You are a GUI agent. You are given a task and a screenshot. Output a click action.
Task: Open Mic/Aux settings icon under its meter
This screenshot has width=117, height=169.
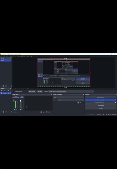23,110
